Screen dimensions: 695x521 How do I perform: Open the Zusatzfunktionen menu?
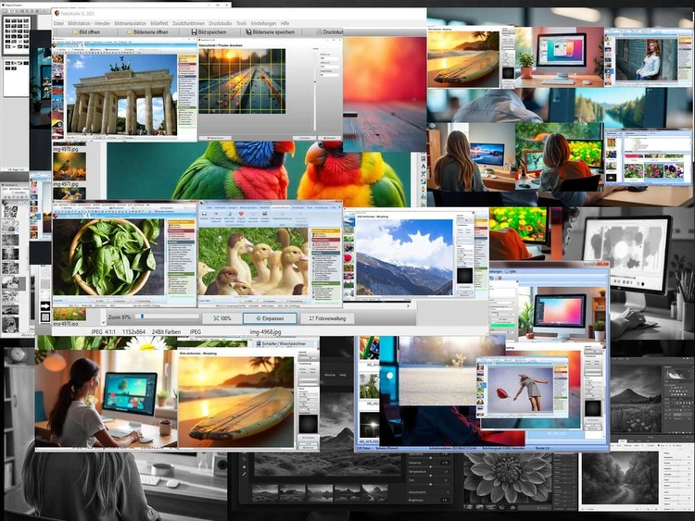point(188,23)
